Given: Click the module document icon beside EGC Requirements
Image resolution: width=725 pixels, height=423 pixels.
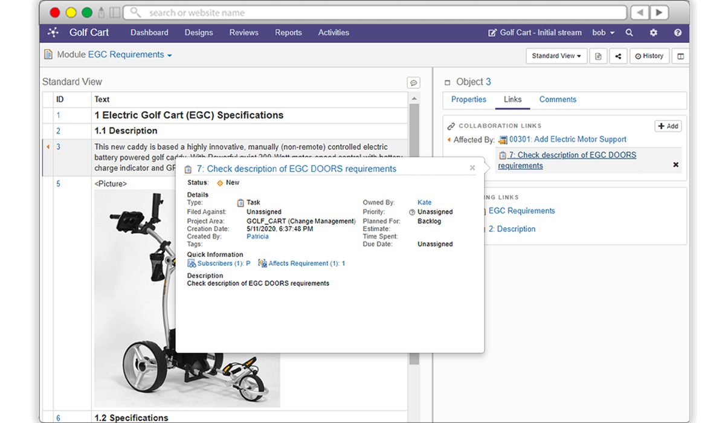Looking at the screenshot, I should coord(48,54).
